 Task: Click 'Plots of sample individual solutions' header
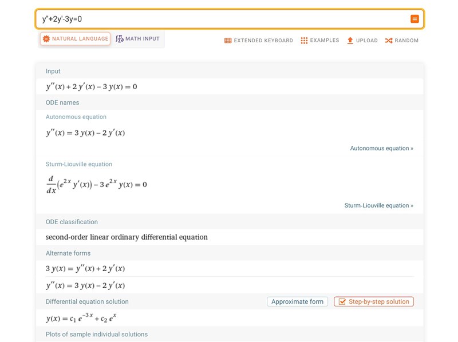point(96,334)
